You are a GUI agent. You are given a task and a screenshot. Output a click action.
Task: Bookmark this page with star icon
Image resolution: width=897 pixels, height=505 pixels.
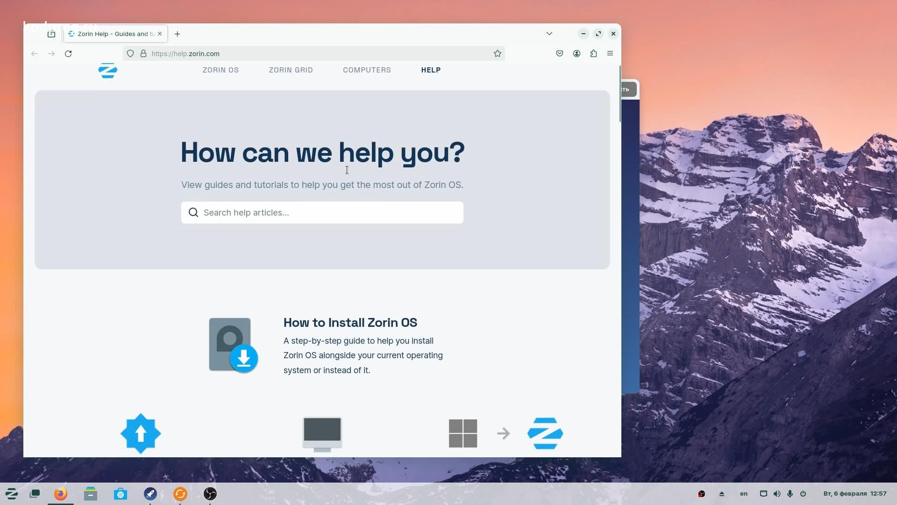[498, 54]
